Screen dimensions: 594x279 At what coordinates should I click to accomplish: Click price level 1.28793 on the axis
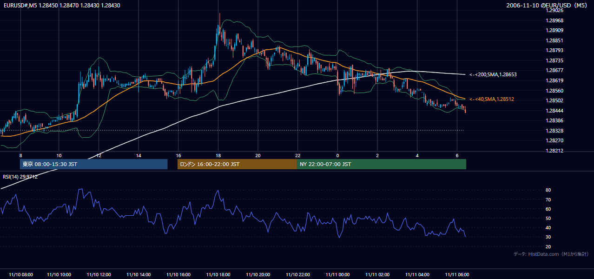554,50
